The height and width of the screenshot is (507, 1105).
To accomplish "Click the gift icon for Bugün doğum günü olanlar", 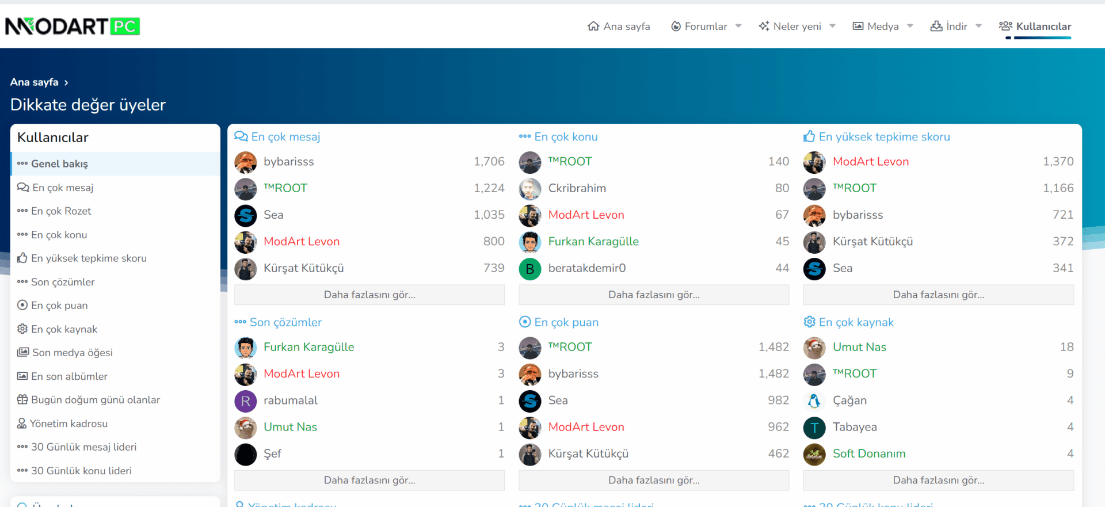I will tap(22, 400).
